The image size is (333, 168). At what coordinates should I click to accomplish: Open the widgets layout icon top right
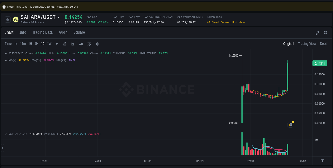[x=325, y=33]
